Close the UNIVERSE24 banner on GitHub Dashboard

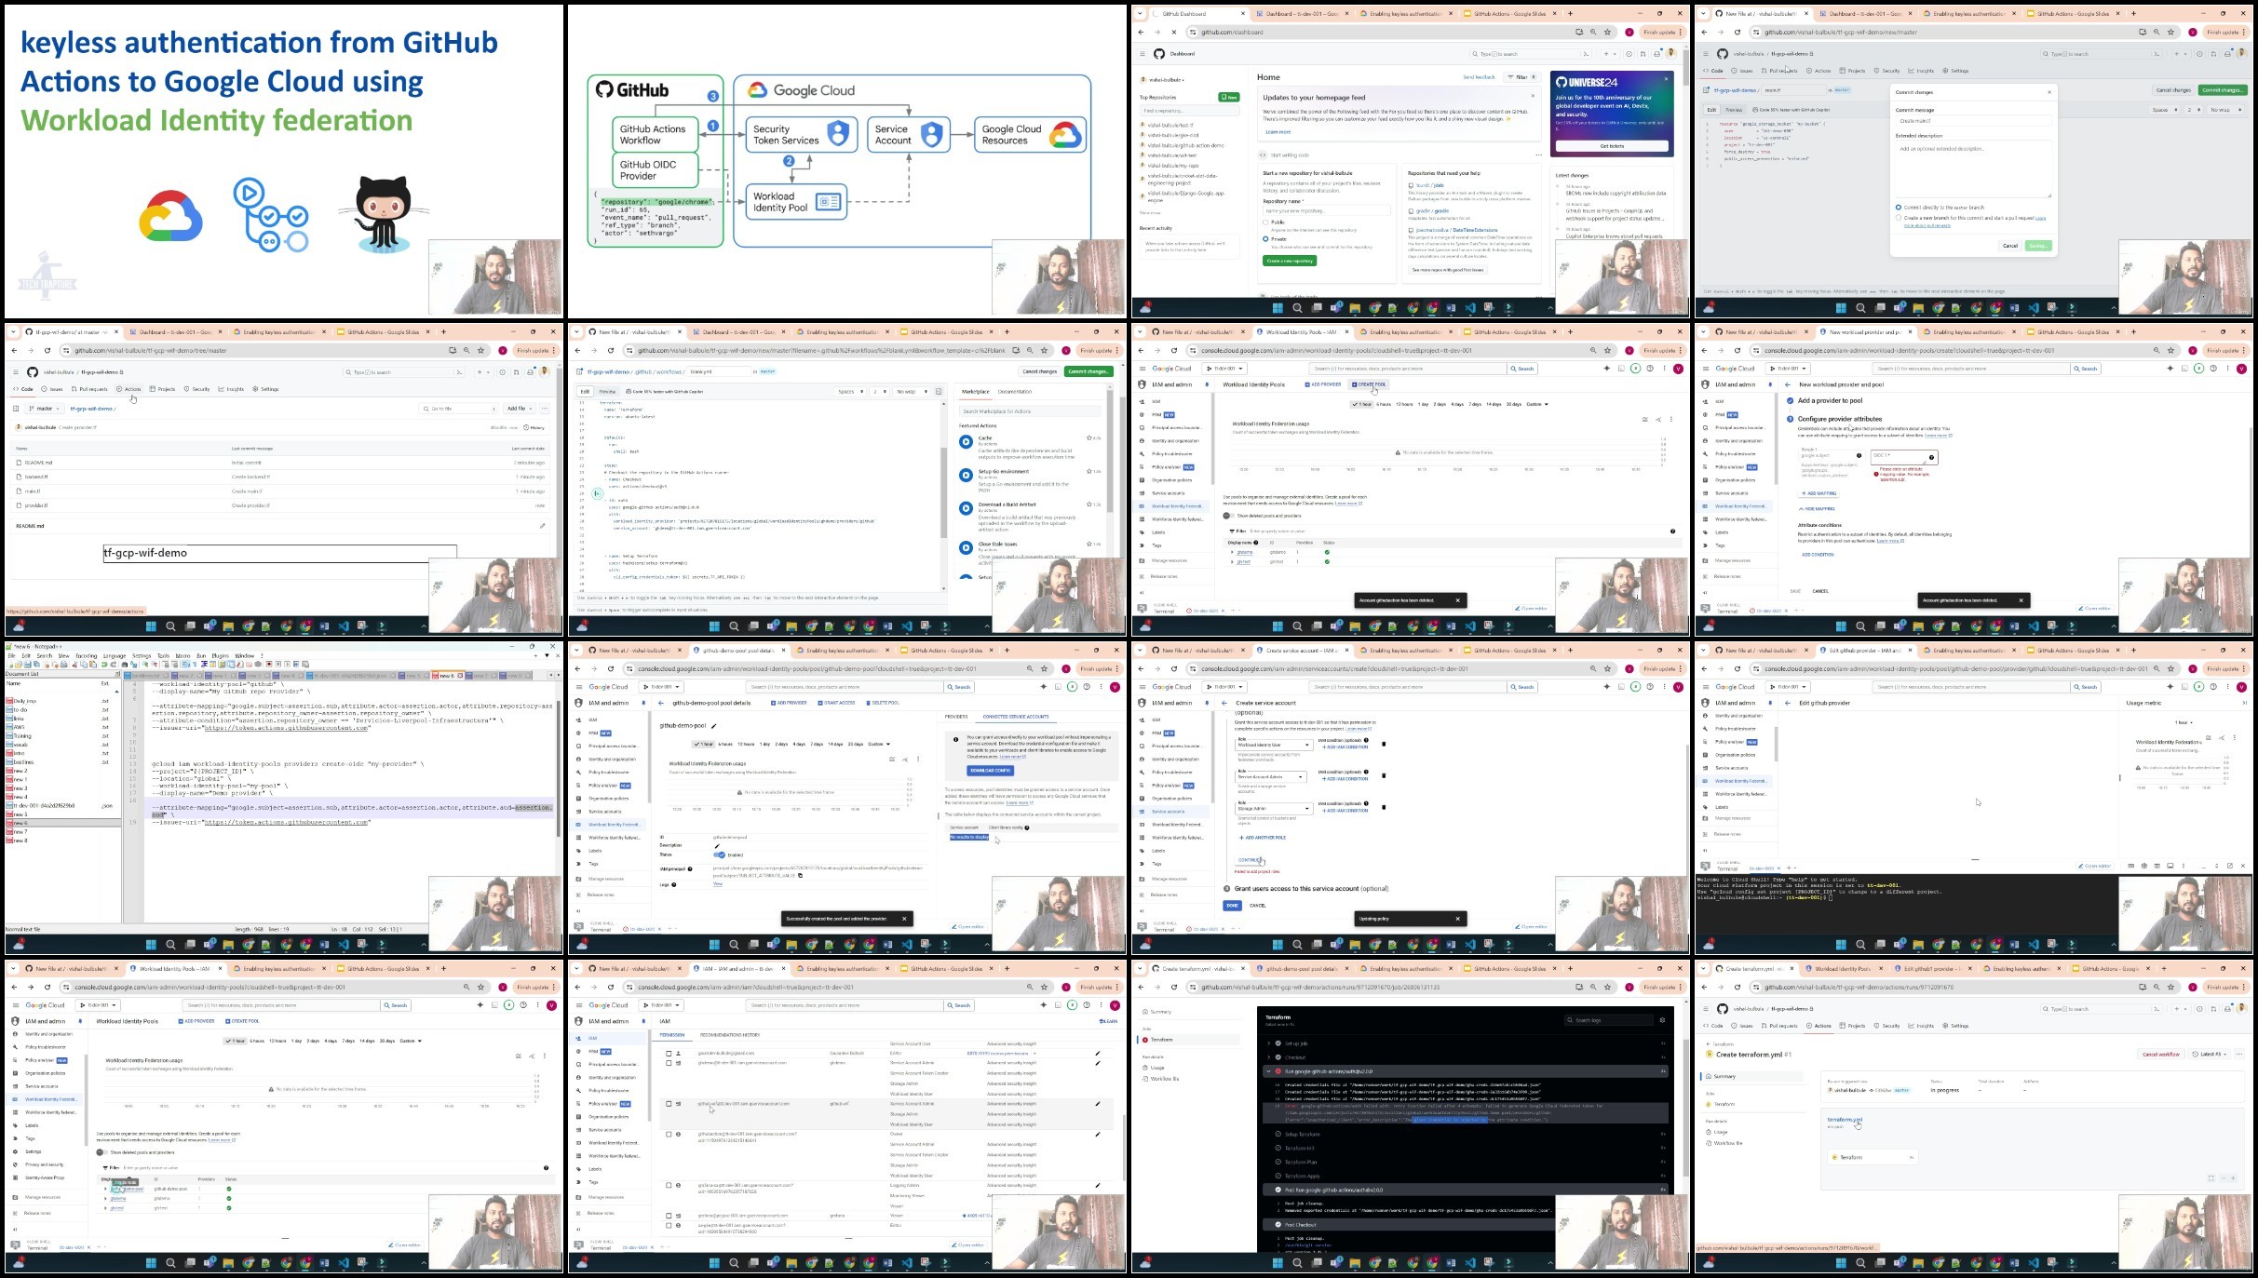(1667, 79)
